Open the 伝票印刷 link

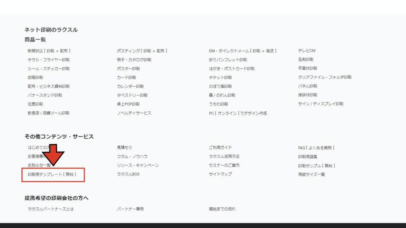click(35, 104)
